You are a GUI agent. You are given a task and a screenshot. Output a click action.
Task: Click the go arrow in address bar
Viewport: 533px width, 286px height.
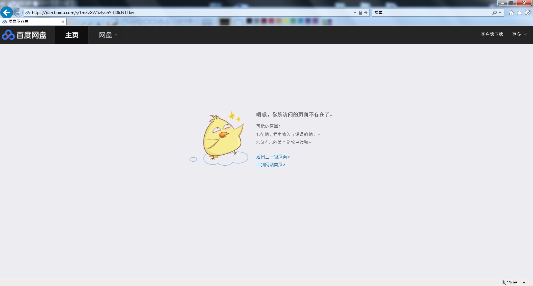pos(366,13)
